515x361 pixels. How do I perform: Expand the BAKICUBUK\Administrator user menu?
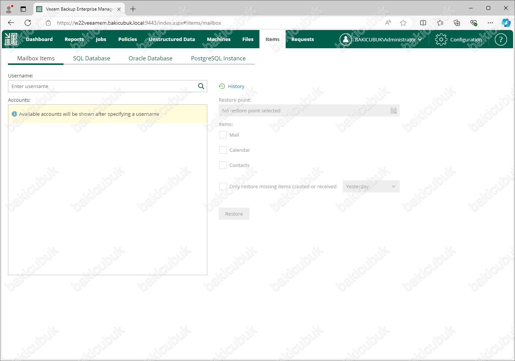click(x=388, y=39)
